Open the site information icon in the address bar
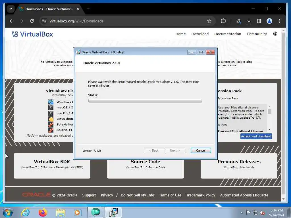This screenshot has height=218, width=291. tap(44, 21)
